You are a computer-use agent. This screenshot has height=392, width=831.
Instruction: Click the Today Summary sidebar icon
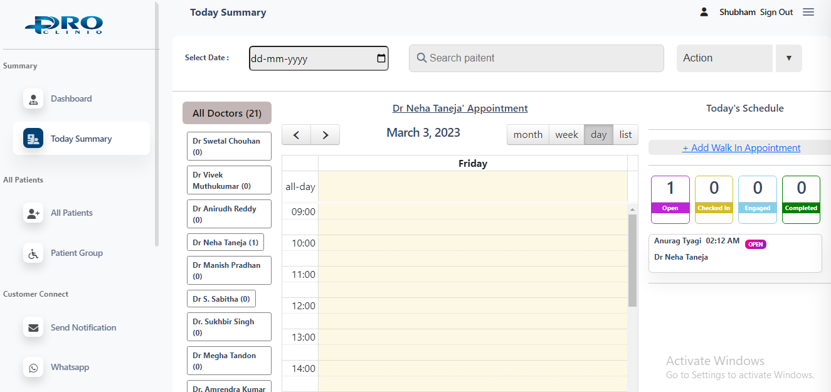33,139
